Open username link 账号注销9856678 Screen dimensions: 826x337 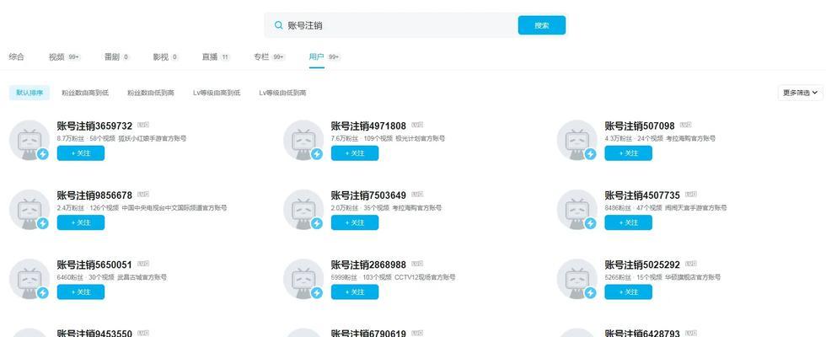pos(94,195)
